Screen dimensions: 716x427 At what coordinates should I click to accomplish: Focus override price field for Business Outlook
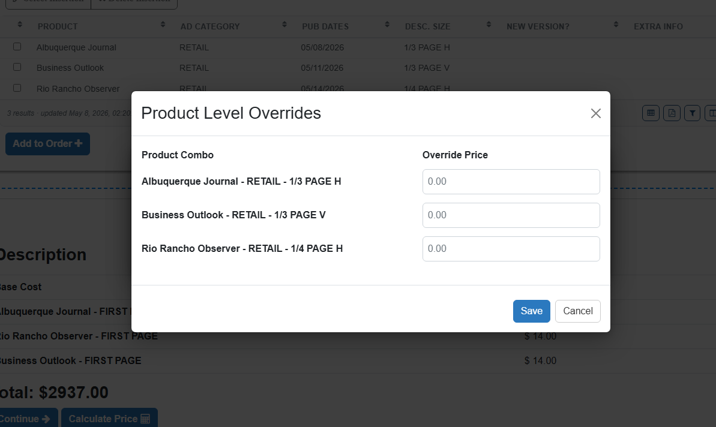click(511, 215)
